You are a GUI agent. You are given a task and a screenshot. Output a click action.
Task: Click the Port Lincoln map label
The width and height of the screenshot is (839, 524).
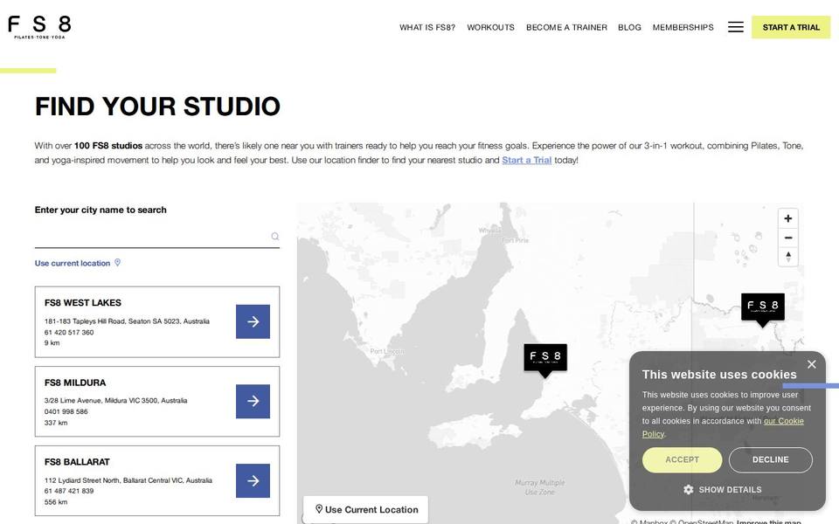(x=387, y=351)
